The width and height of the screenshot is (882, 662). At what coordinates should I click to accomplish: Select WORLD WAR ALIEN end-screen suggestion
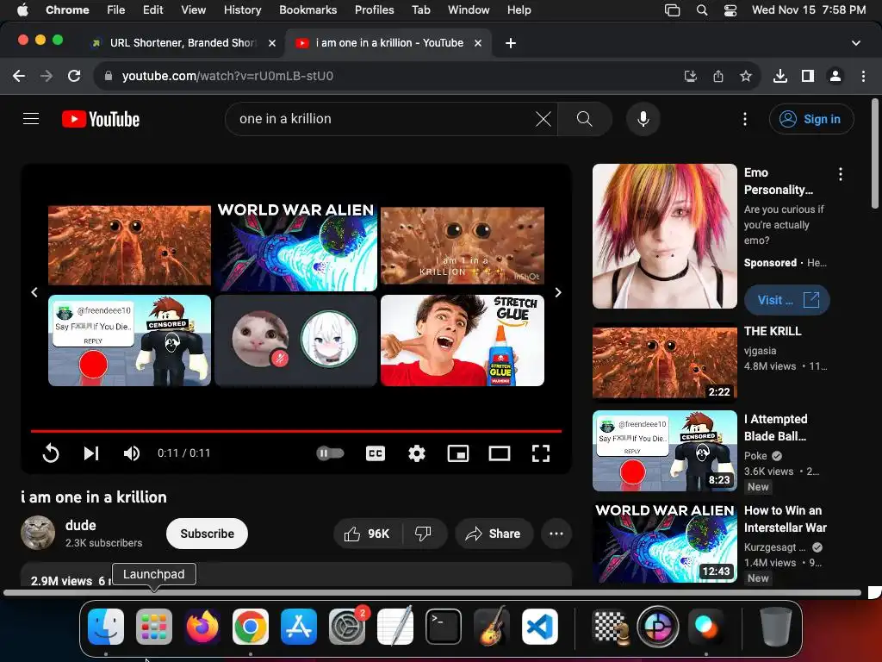296,247
